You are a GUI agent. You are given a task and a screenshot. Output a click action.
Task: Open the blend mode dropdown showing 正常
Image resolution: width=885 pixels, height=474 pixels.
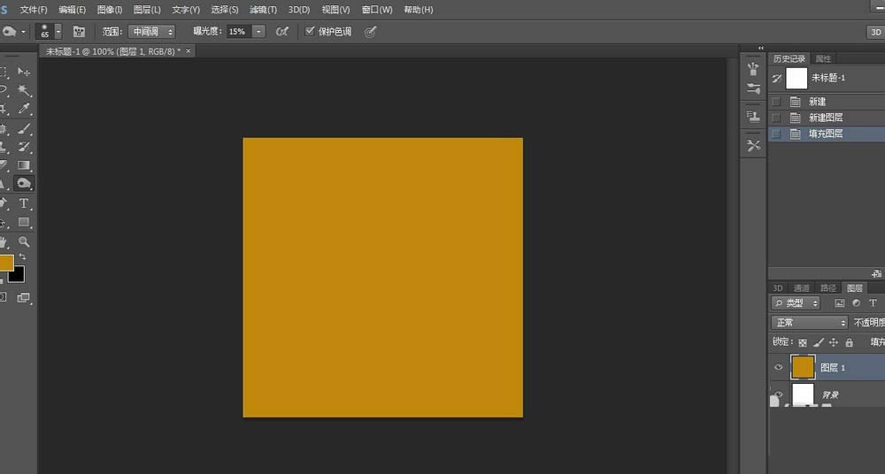pyautogui.click(x=810, y=323)
